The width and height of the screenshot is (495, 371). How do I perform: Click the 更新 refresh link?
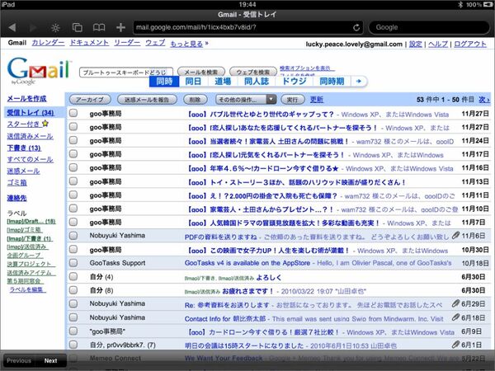(x=316, y=100)
